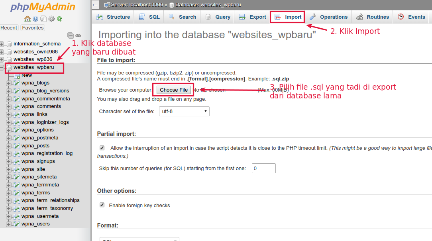Click the back arrow atop the main panel
This screenshot has height=241, width=432.
coord(95,5)
